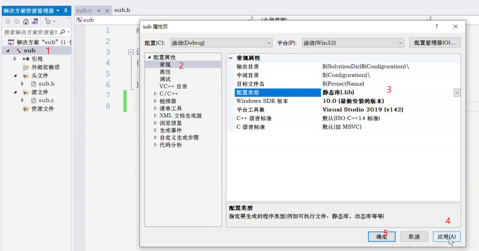Click the 源文件 filter folder icon

[x=26, y=92]
